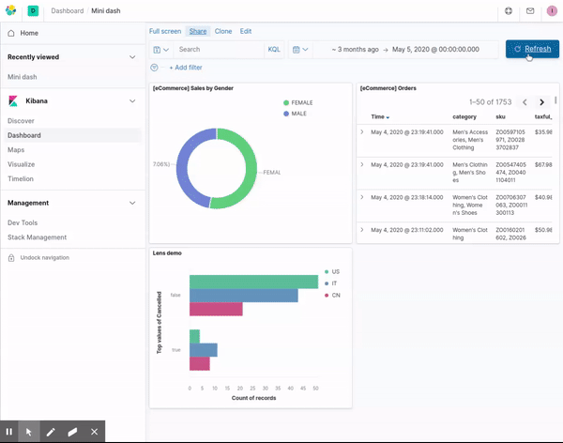Image resolution: width=563 pixels, height=443 pixels.
Task: Toggle US series in Lens demo legend
Action: (x=332, y=271)
